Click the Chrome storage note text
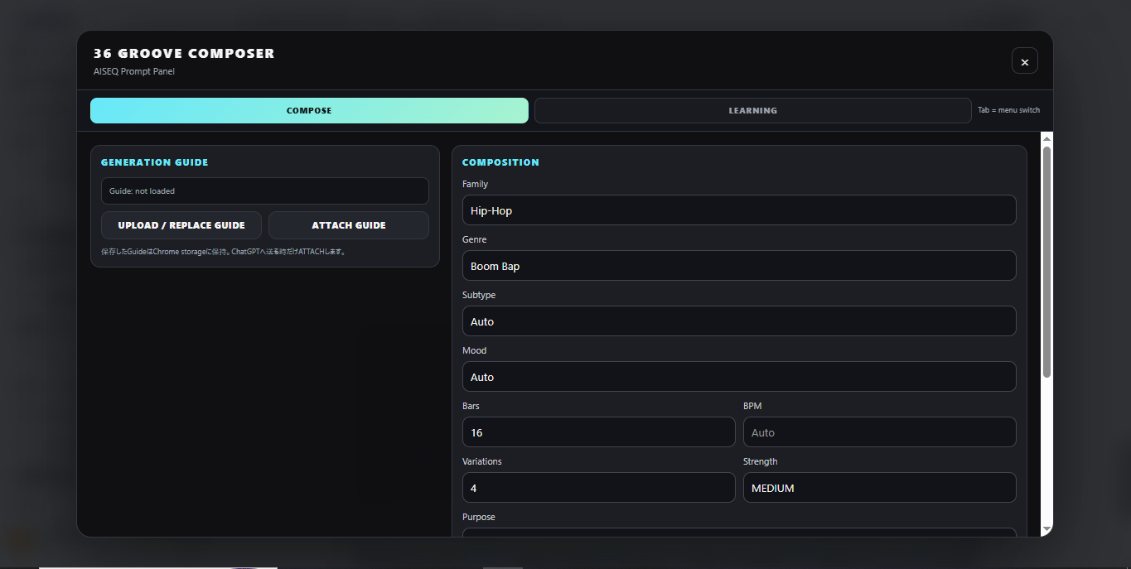The height and width of the screenshot is (569, 1131). pyautogui.click(x=224, y=251)
